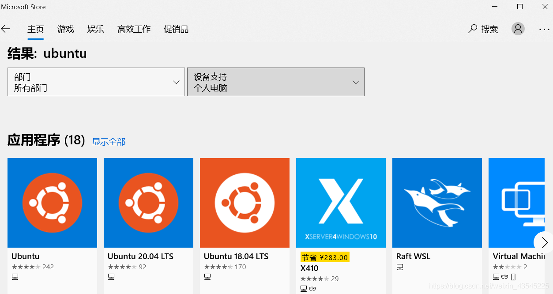
Task: Click the 应用程序 (18) heading
Action: tap(46, 140)
